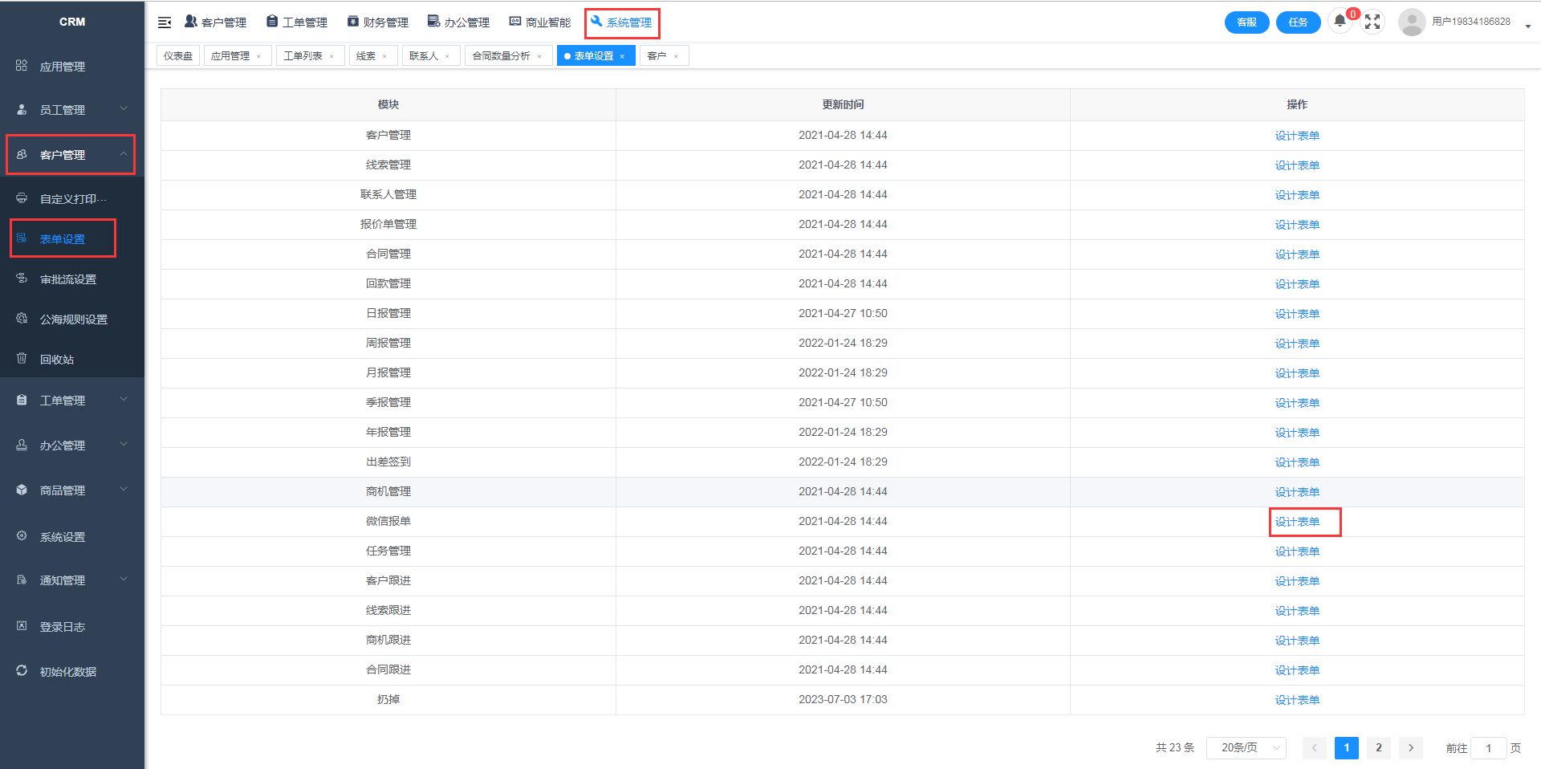Click the 客服 button
The height and width of the screenshot is (769, 1541).
(x=1246, y=22)
